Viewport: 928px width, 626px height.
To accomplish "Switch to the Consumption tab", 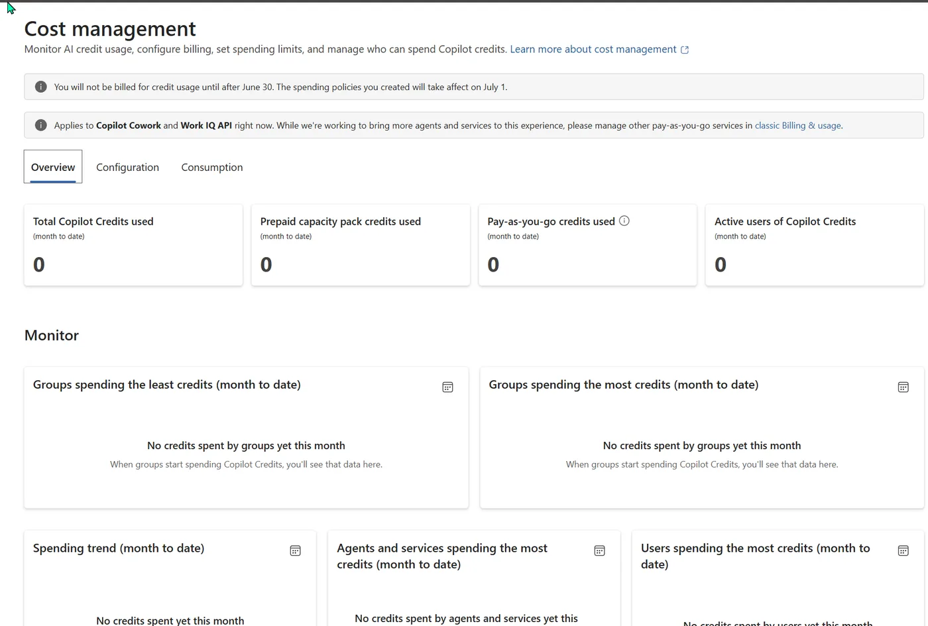I will tap(212, 167).
